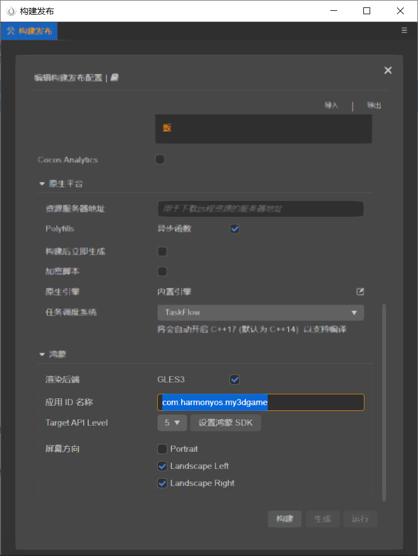
Task: Uncheck the 异步函数 Polyfills checkbox
Action: pyautogui.click(x=235, y=229)
